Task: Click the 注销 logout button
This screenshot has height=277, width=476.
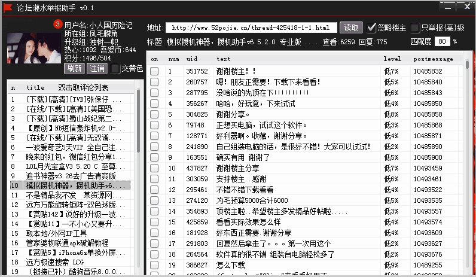Action: coord(97,68)
